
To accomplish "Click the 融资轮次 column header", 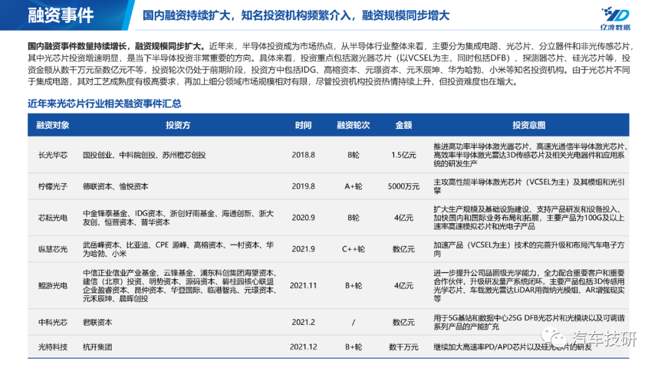I will [x=353, y=125].
